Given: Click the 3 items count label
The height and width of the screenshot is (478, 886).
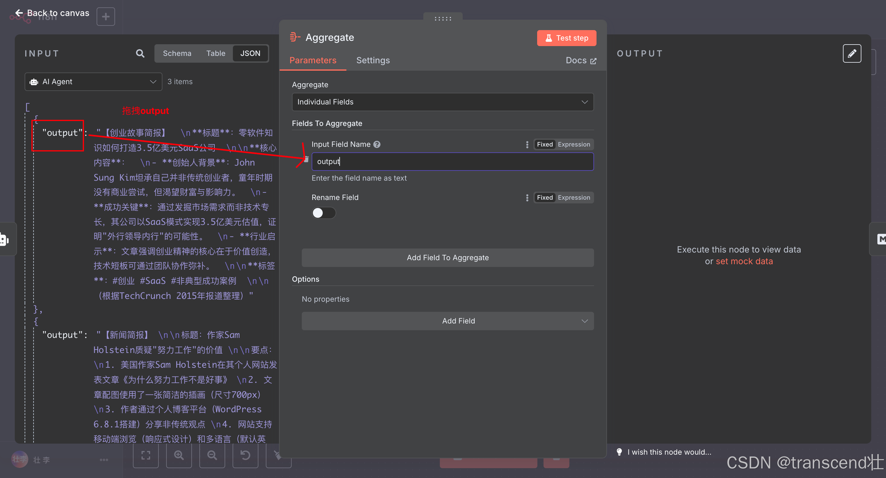Looking at the screenshot, I should [x=180, y=82].
